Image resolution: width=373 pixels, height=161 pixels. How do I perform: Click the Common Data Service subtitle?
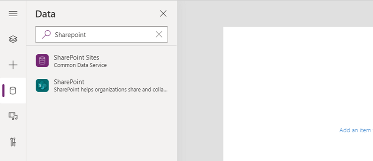click(80, 65)
